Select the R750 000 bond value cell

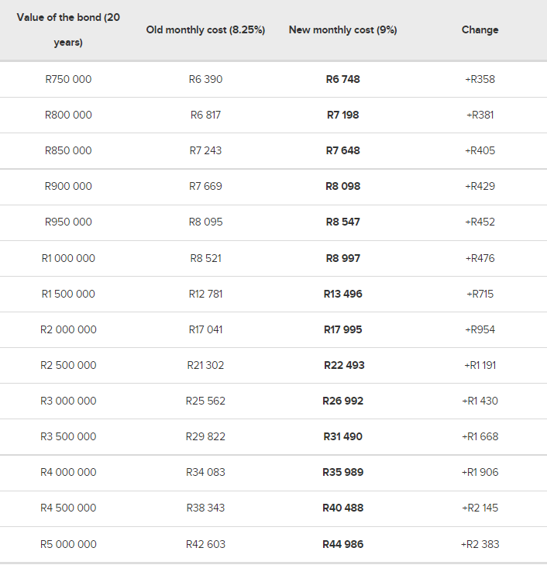tap(68, 79)
